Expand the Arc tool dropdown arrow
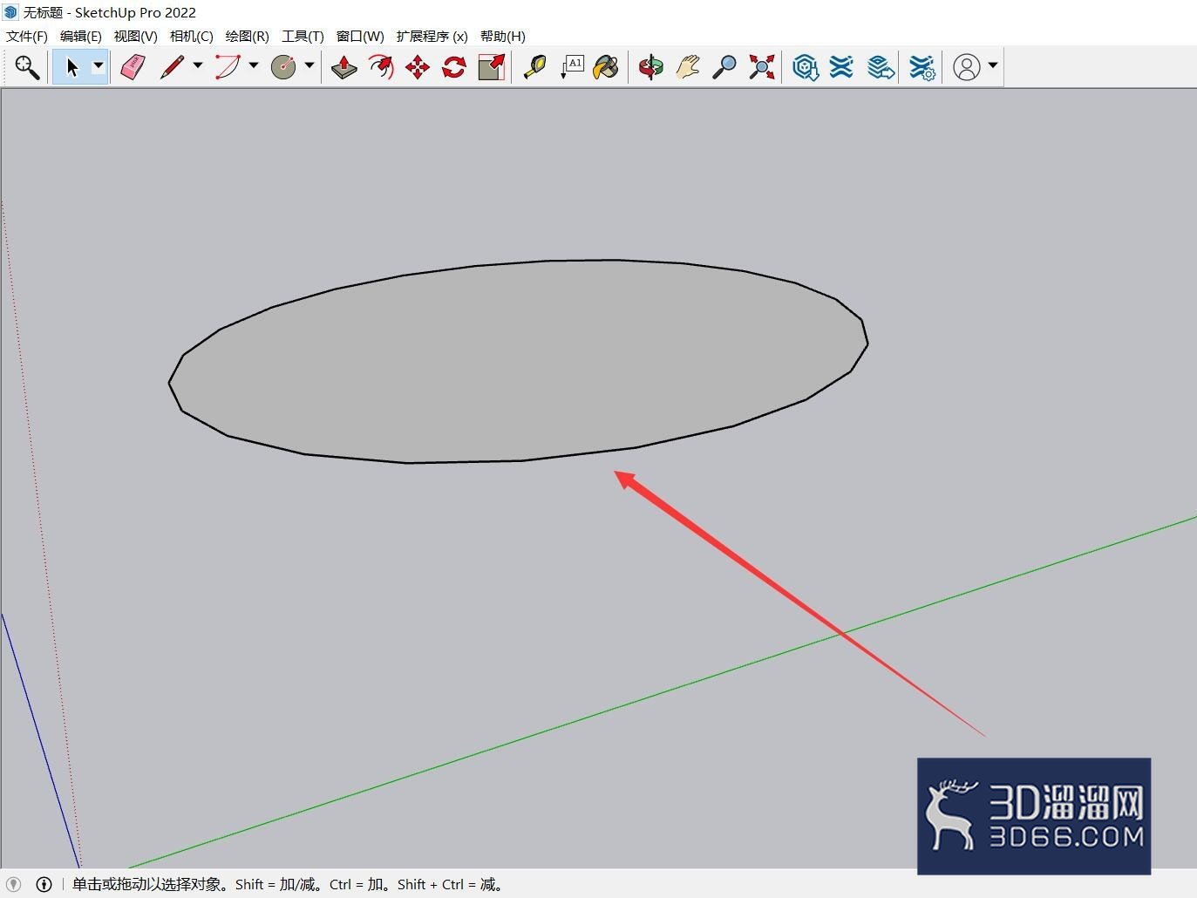This screenshot has height=898, width=1197. 254,66
